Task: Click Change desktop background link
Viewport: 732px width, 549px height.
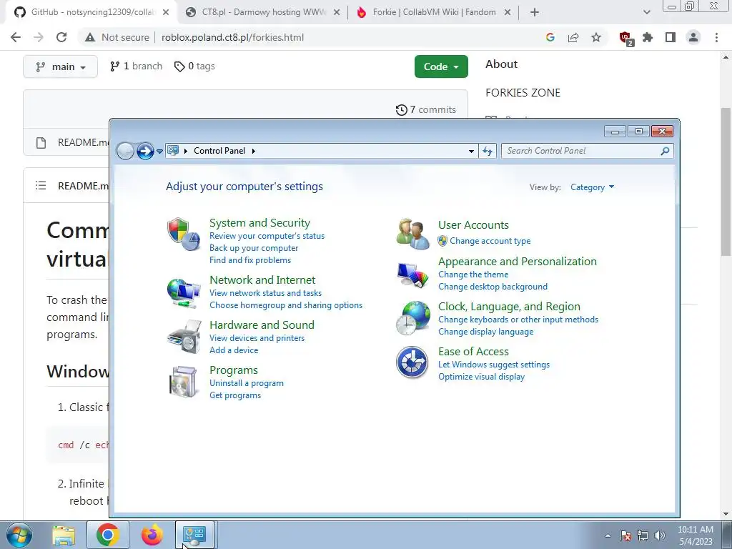Action: tap(493, 287)
